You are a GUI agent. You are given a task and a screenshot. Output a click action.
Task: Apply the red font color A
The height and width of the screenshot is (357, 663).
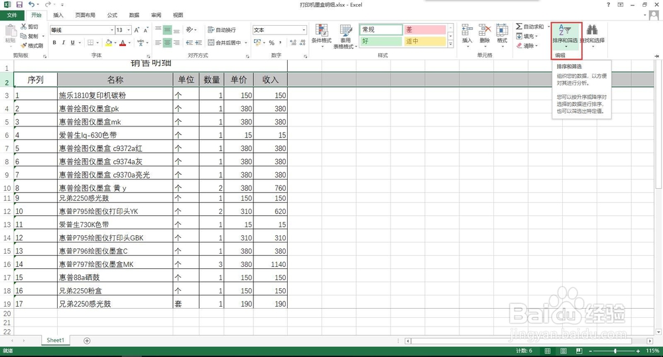(x=123, y=42)
